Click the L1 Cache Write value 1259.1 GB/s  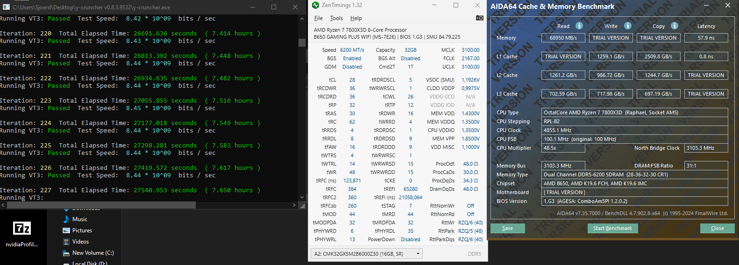point(611,56)
